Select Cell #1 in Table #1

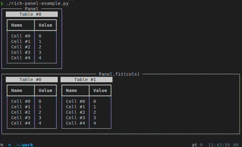point(76,107)
